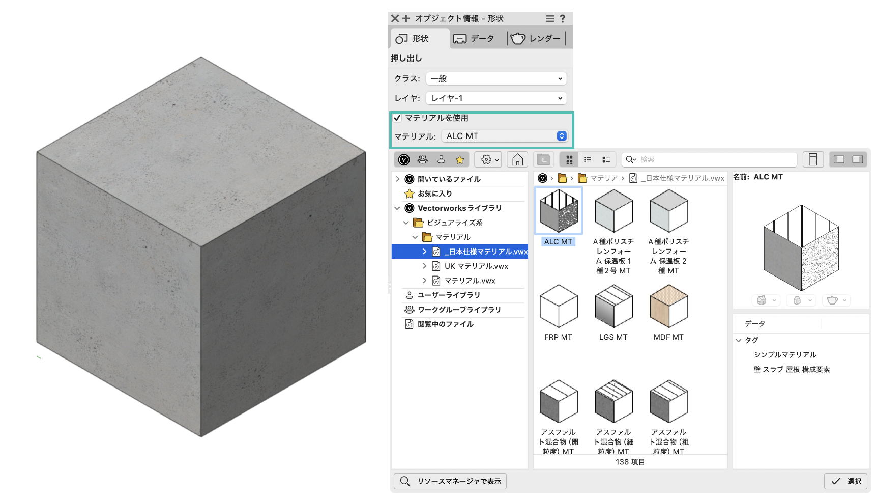The height and width of the screenshot is (497, 877).
Task: Switch to thumbnail grid view
Action: point(569,160)
